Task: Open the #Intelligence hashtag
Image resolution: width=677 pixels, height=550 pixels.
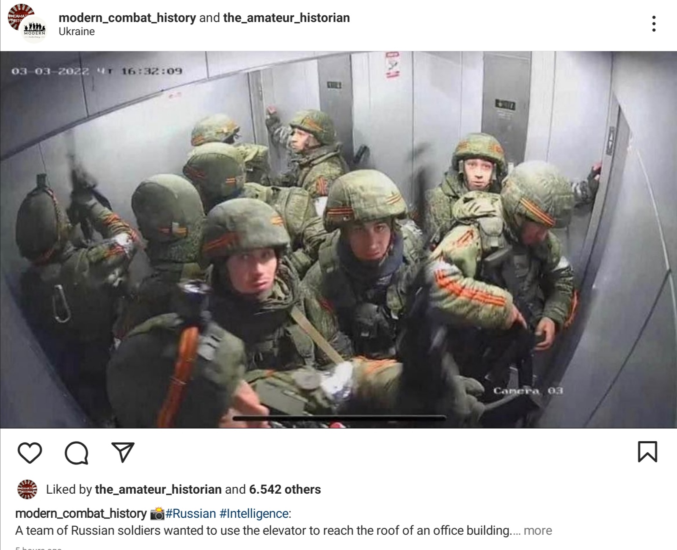Action: click(x=254, y=514)
